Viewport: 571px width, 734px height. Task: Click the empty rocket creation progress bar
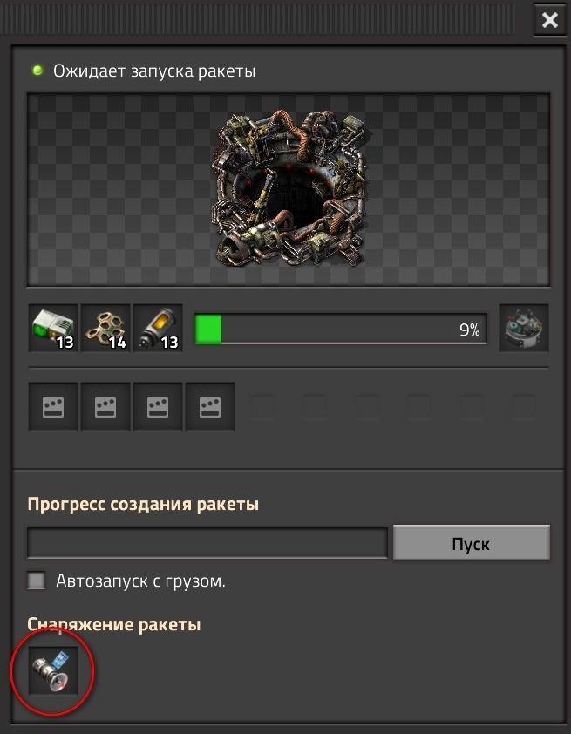point(207,543)
